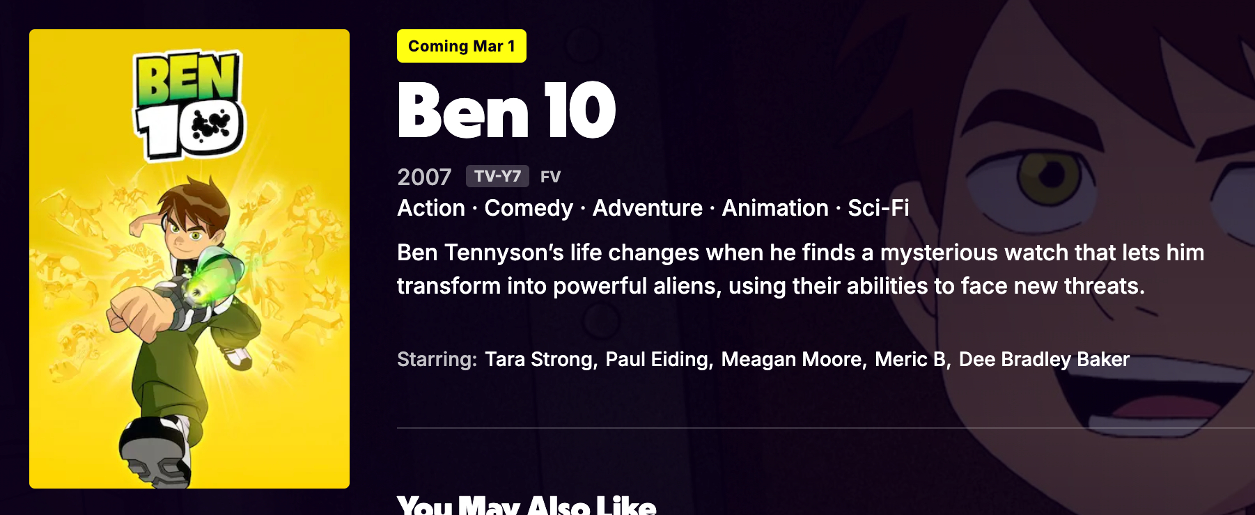Open Tara Strong's cast page

539,359
